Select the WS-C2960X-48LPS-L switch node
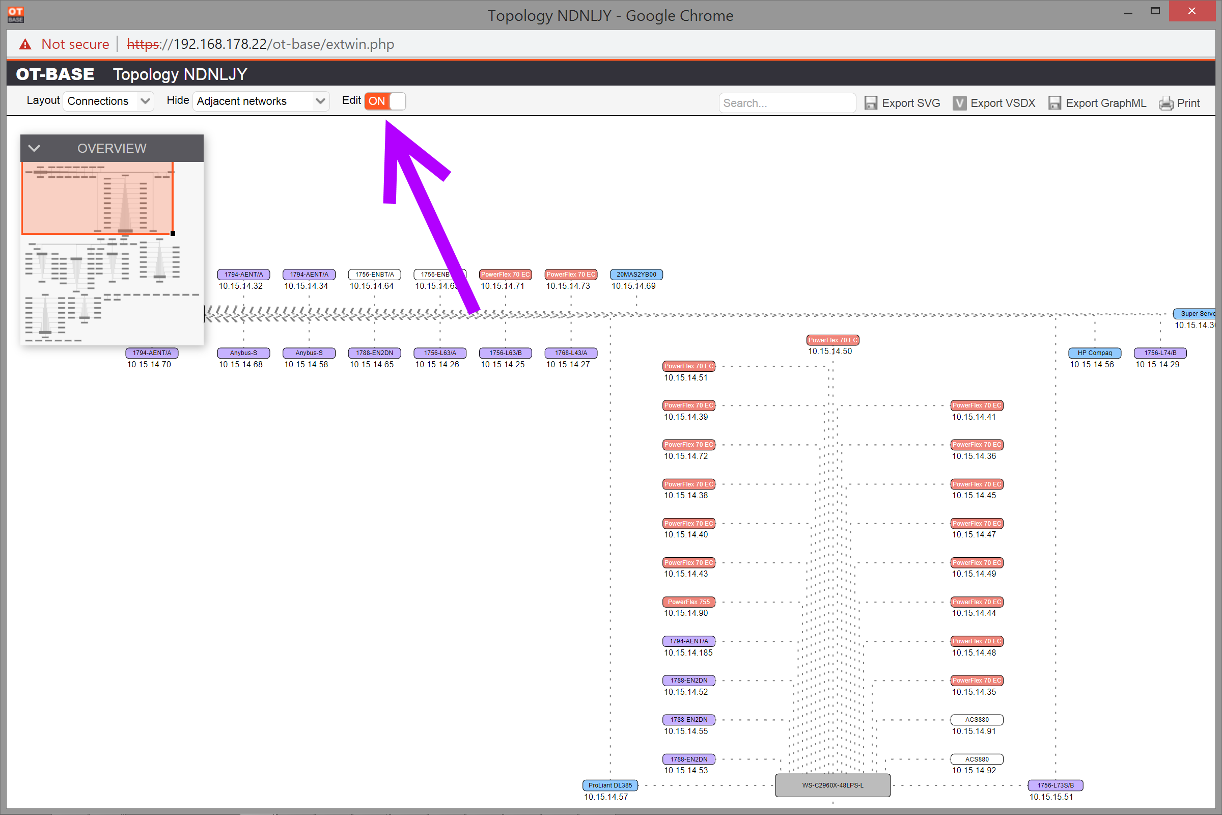This screenshot has width=1222, height=815. (832, 785)
